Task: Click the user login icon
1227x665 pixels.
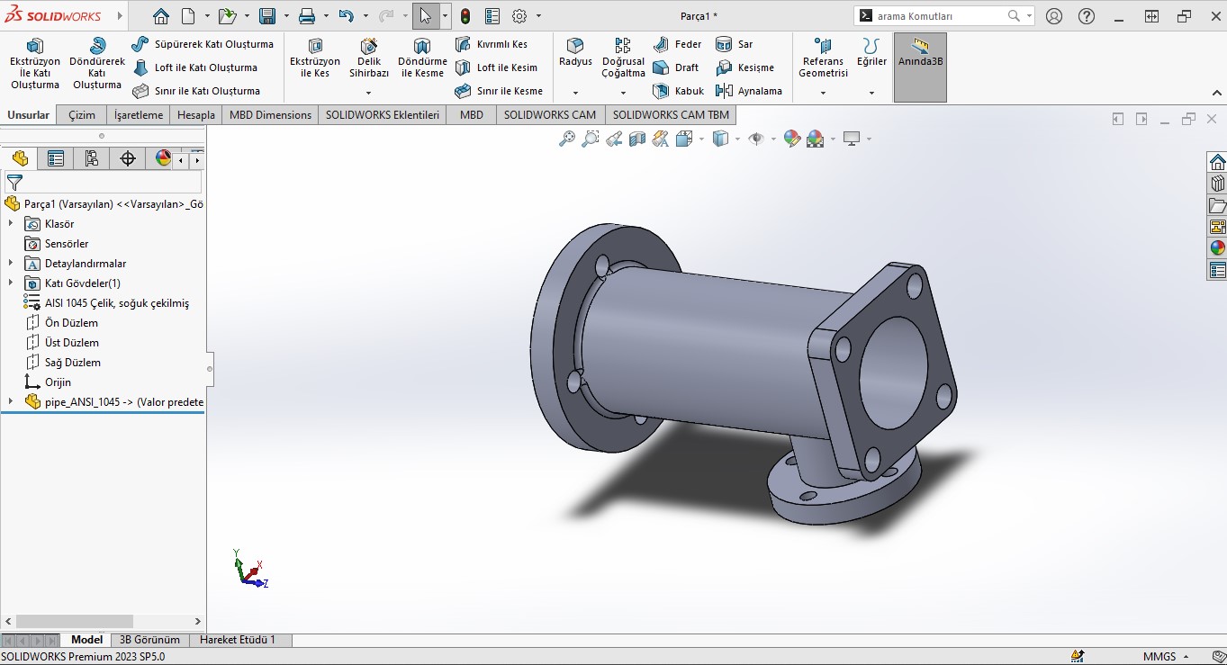Action: 1054,16
